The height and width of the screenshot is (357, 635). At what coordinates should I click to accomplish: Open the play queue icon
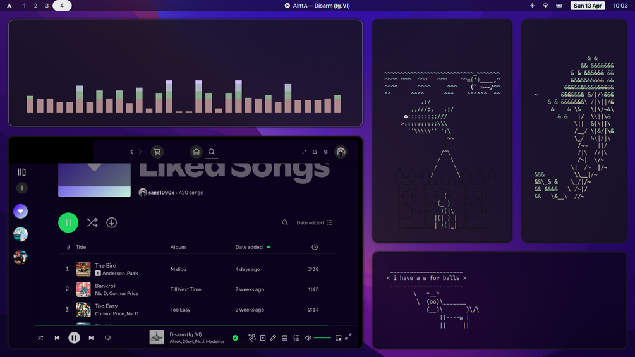tap(285, 337)
